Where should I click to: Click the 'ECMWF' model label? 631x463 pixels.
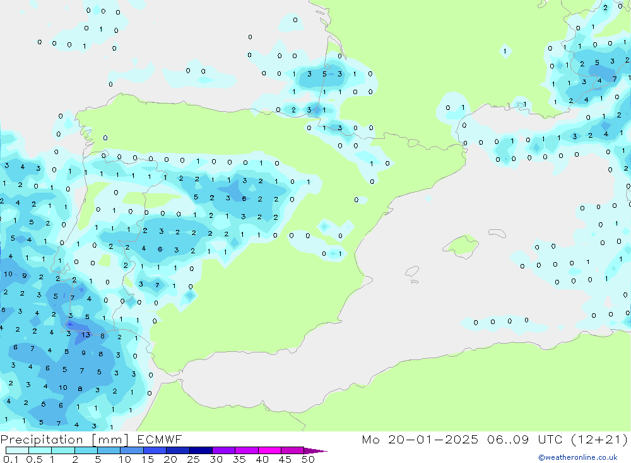[x=160, y=439]
